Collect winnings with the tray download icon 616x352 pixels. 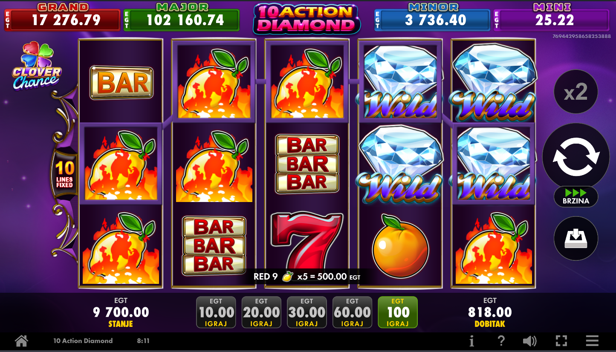click(x=576, y=239)
